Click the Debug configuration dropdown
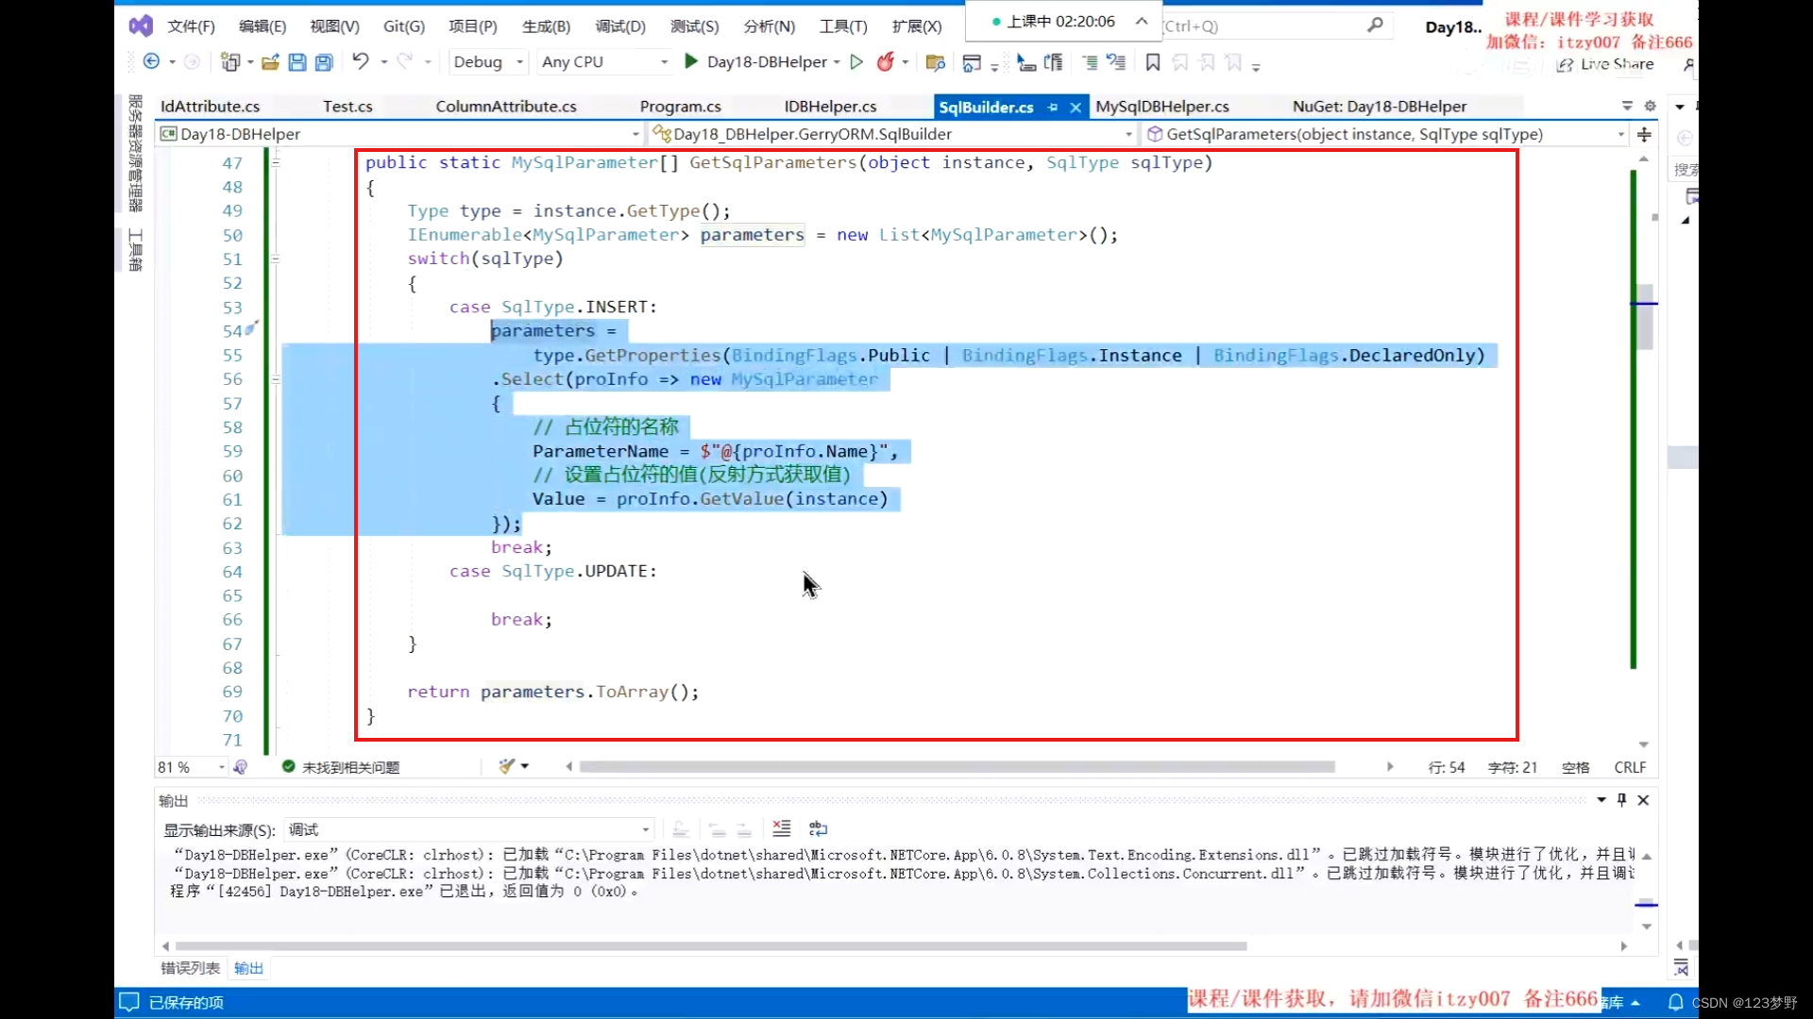Screen dimensions: 1813x1019 point(487,61)
